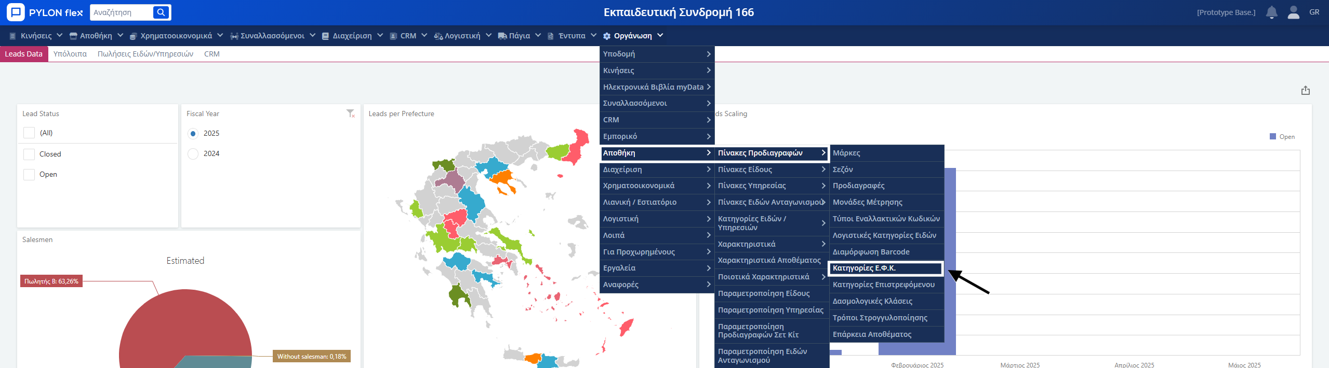Image resolution: width=1329 pixels, height=368 pixels.
Task: Select Παραμετροποίηση Είδους entry
Action: pos(772,293)
